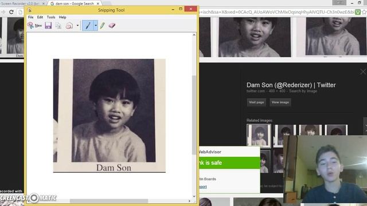Open the large middle image result in Google
The height and width of the screenshot is (206, 367).
[x=255, y=37]
